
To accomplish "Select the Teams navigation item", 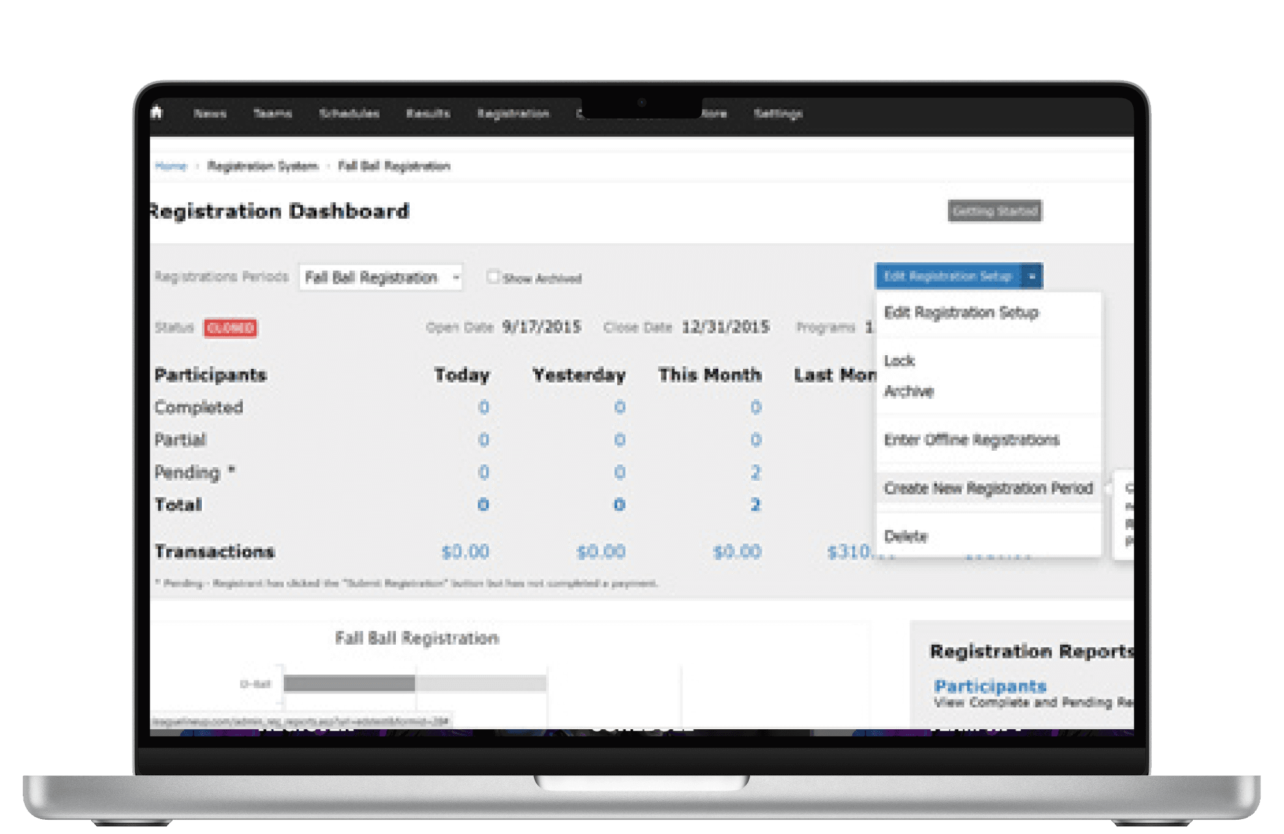I will pos(273,113).
